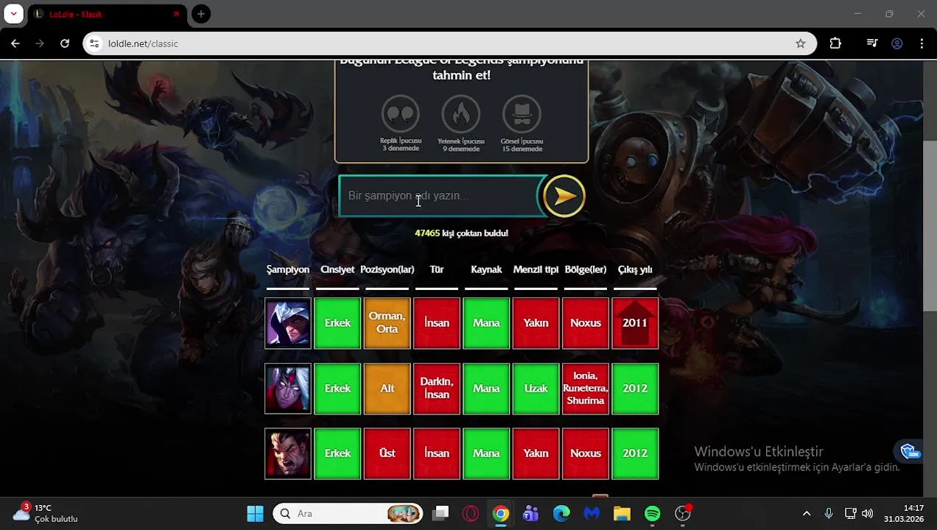This screenshot has height=530, width=937.
Task: Click the 'Ionia, Runeterra, Shurima' region cell
Action: [586, 389]
